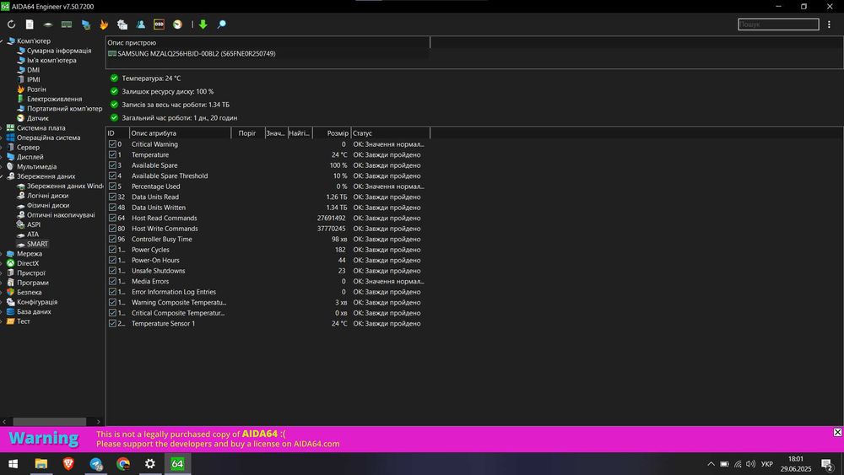Screen dimensions: 844x475
Task: Click the DirectX Xbox icon in tree
Action: tap(10, 263)
